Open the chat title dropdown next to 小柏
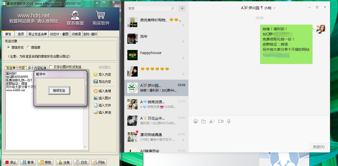The width and height of the screenshot is (338, 166). coord(274,8)
